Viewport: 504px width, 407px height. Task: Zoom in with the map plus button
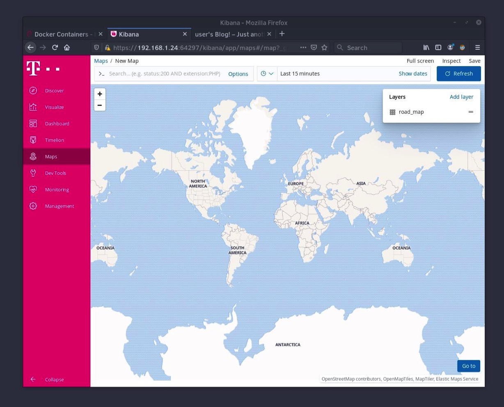100,94
